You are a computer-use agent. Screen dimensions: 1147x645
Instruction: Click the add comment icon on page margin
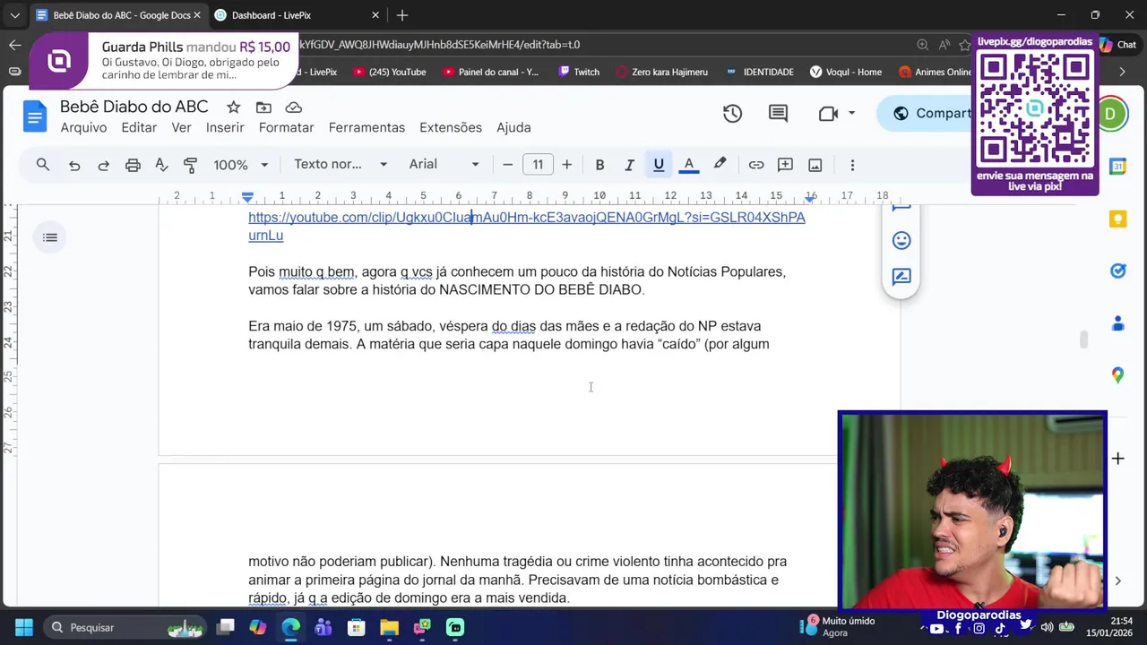coord(901,209)
